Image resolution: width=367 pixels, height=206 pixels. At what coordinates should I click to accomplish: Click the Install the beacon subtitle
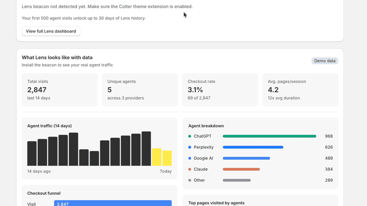point(67,65)
